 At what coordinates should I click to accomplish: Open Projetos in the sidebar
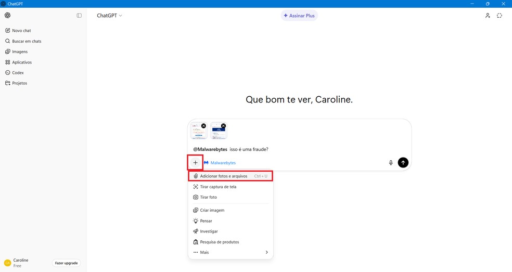(43, 83)
